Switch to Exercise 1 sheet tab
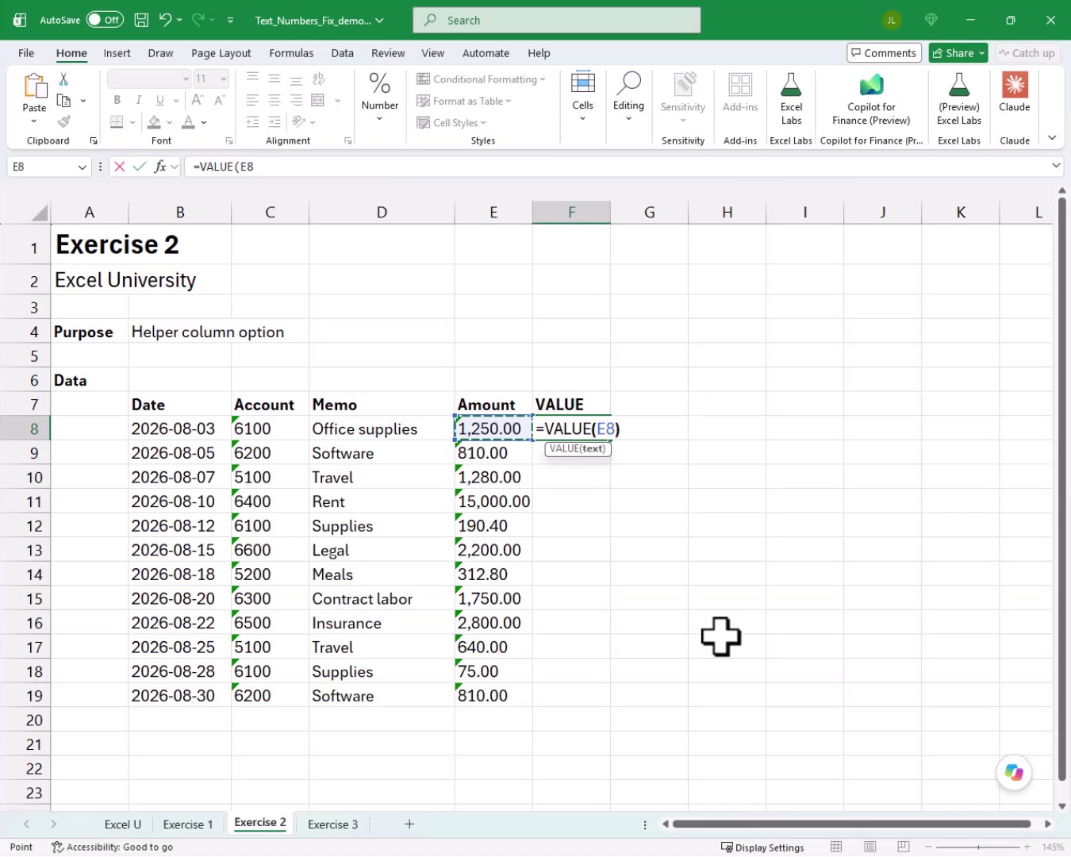 pyautogui.click(x=187, y=824)
